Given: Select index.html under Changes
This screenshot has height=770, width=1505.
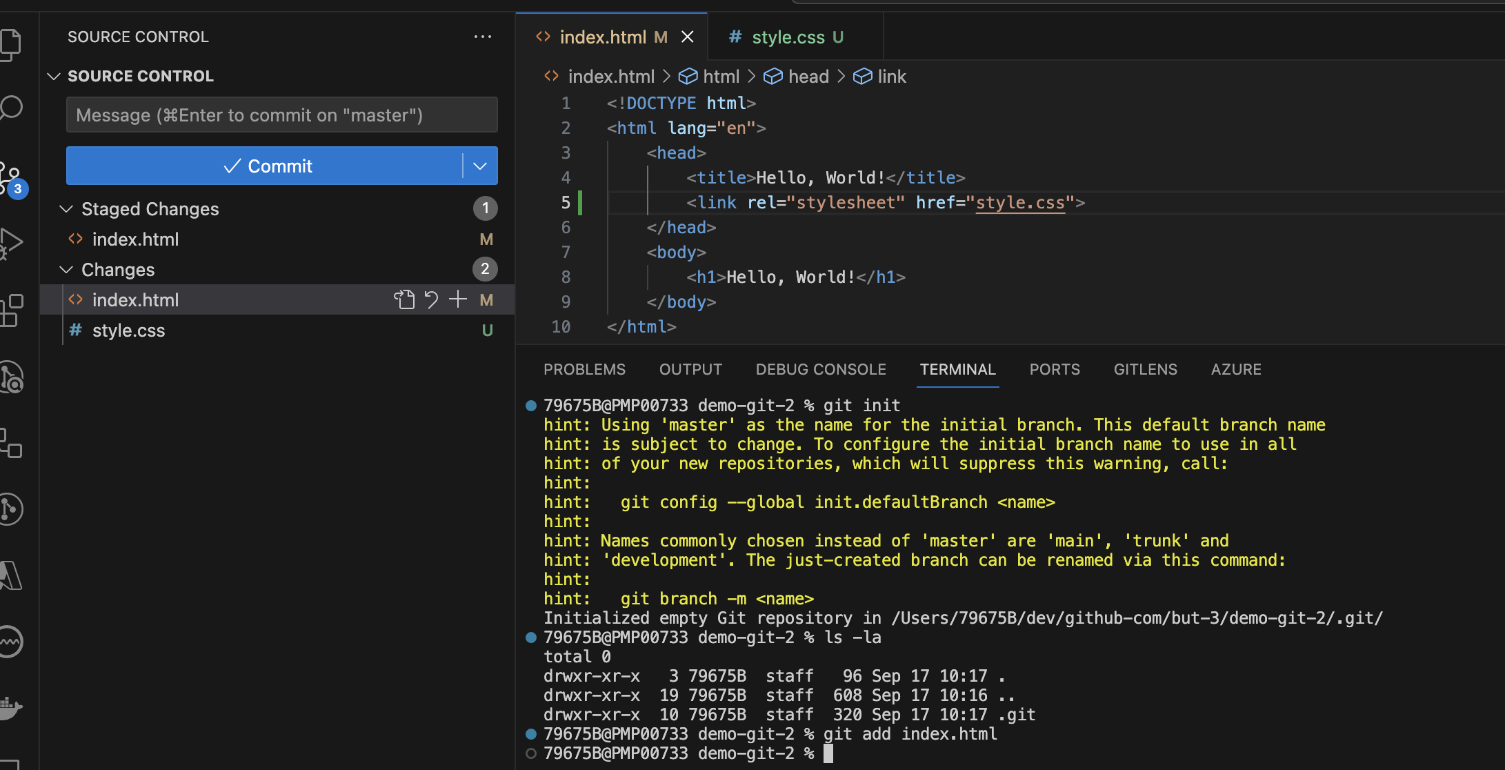Looking at the screenshot, I should point(277,299).
